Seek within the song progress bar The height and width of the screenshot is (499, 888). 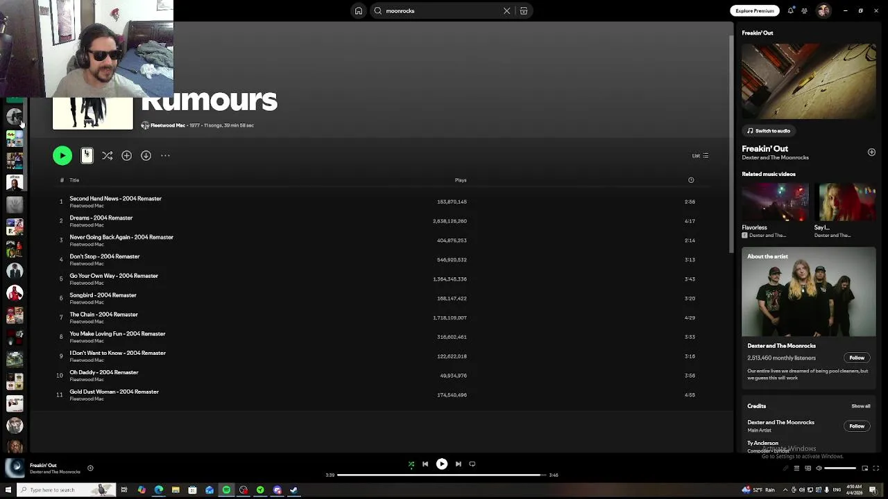click(x=441, y=475)
